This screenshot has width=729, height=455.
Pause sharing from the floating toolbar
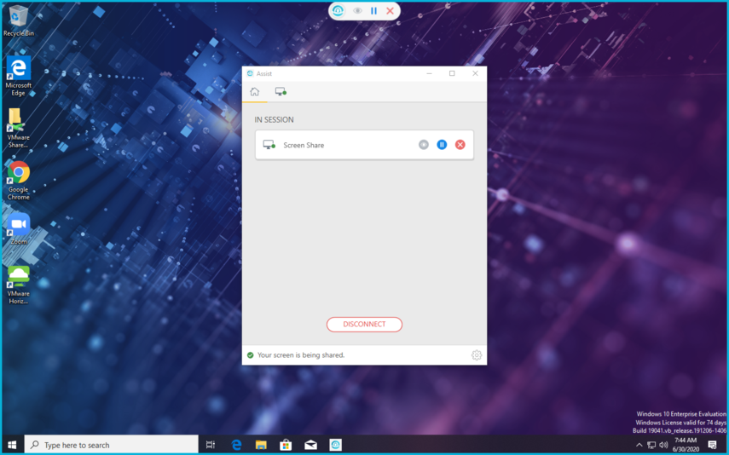pyautogui.click(x=373, y=11)
